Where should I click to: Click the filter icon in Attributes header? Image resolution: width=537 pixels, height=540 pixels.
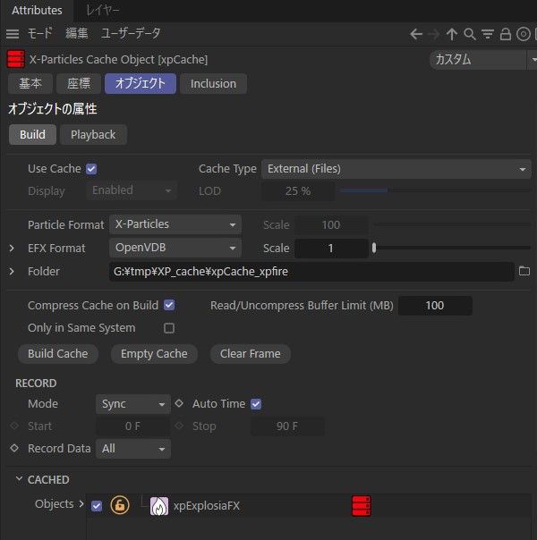point(488,34)
